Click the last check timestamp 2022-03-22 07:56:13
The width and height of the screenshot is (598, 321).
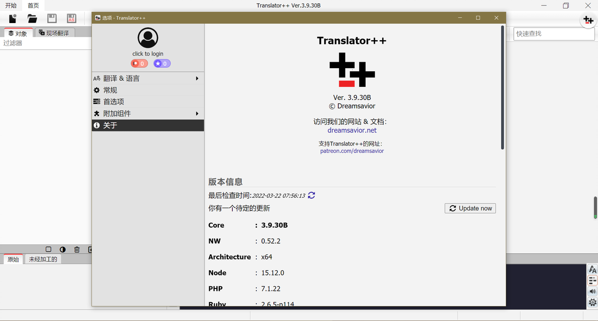point(279,196)
